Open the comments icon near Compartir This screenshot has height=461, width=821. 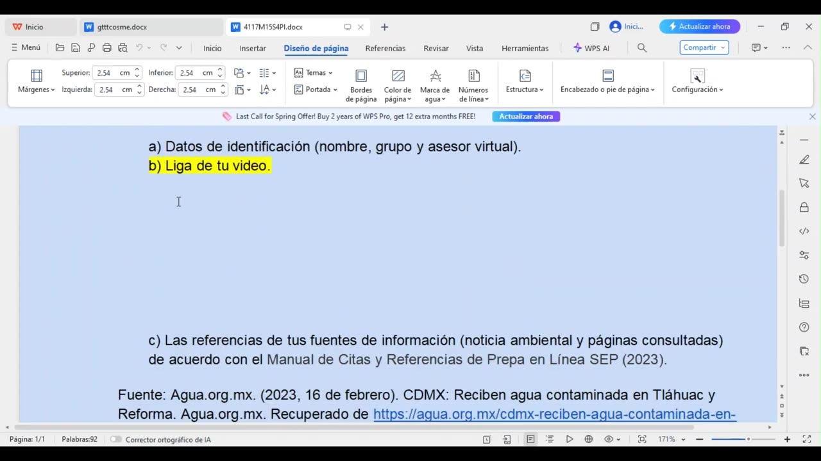pos(756,48)
